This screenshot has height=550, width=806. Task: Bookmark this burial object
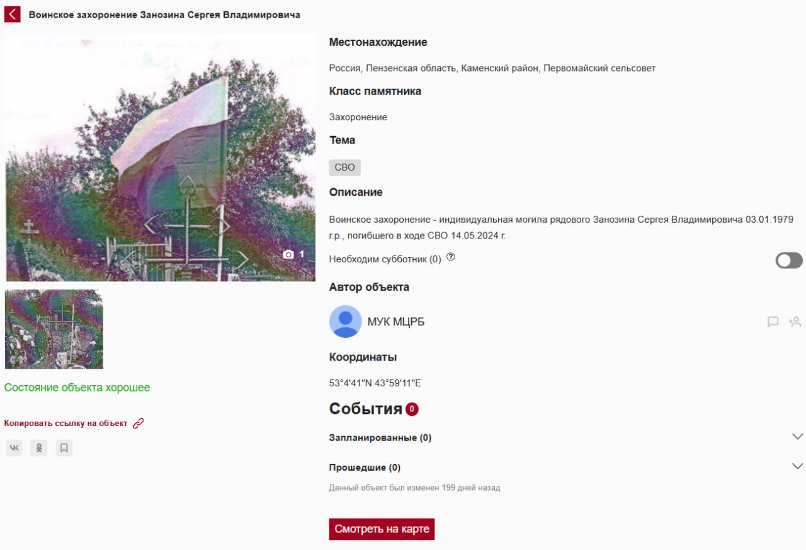[x=64, y=448]
